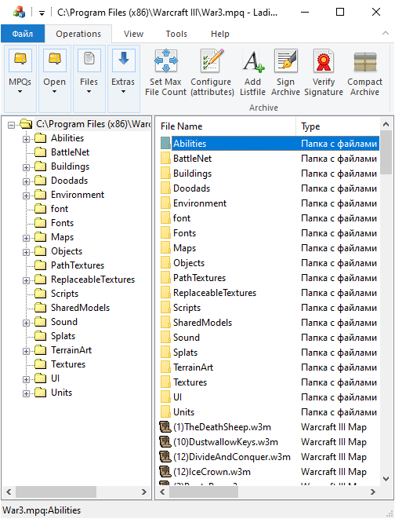
Task: Open the MPQs dropdown group
Action: pos(20,79)
